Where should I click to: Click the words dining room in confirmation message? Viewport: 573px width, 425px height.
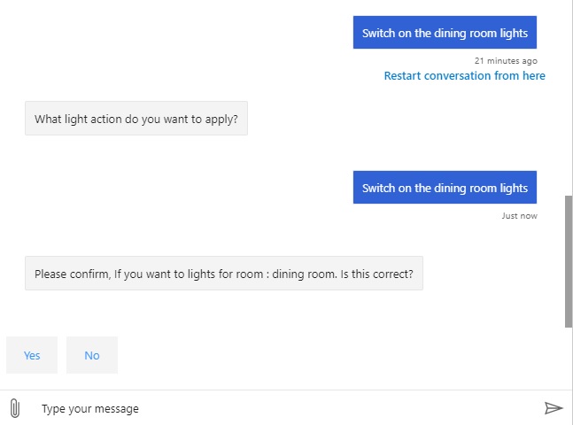pos(304,274)
